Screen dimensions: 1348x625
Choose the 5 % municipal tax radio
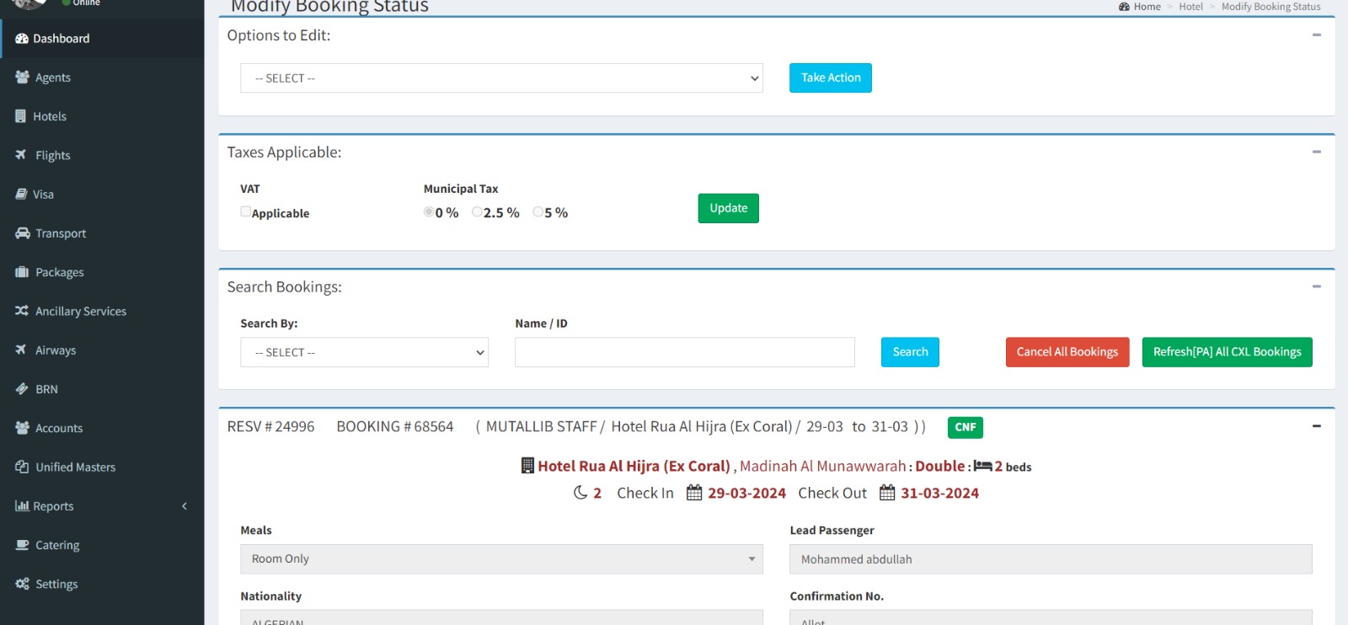coord(538,212)
